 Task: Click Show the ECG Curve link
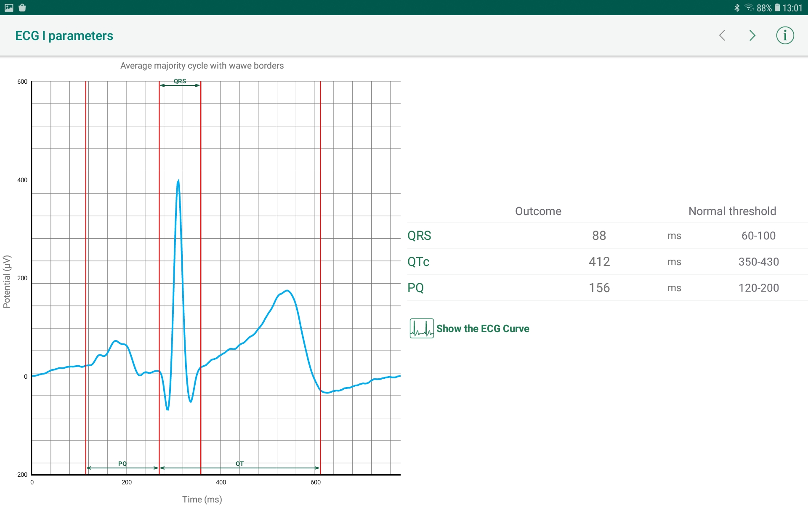point(483,329)
